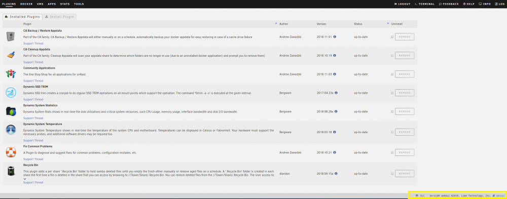The image size is (507, 199).
Task: Open the Plugins menu
Action: 9,4
